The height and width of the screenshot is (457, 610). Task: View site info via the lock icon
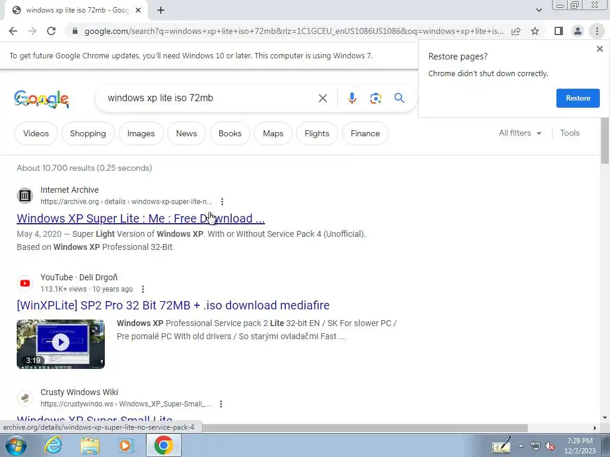pyautogui.click(x=75, y=31)
